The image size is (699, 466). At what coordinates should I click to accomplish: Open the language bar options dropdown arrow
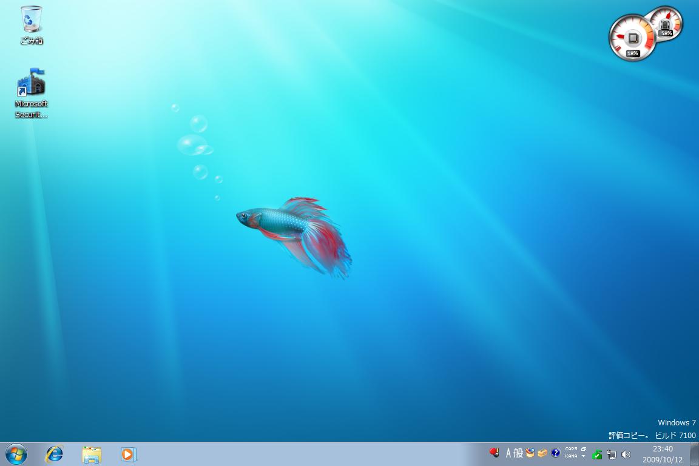point(583,456)
